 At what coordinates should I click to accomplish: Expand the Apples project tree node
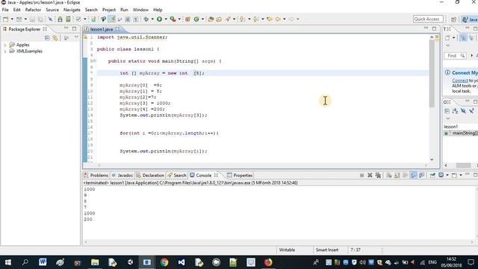[x=5, y=45]
